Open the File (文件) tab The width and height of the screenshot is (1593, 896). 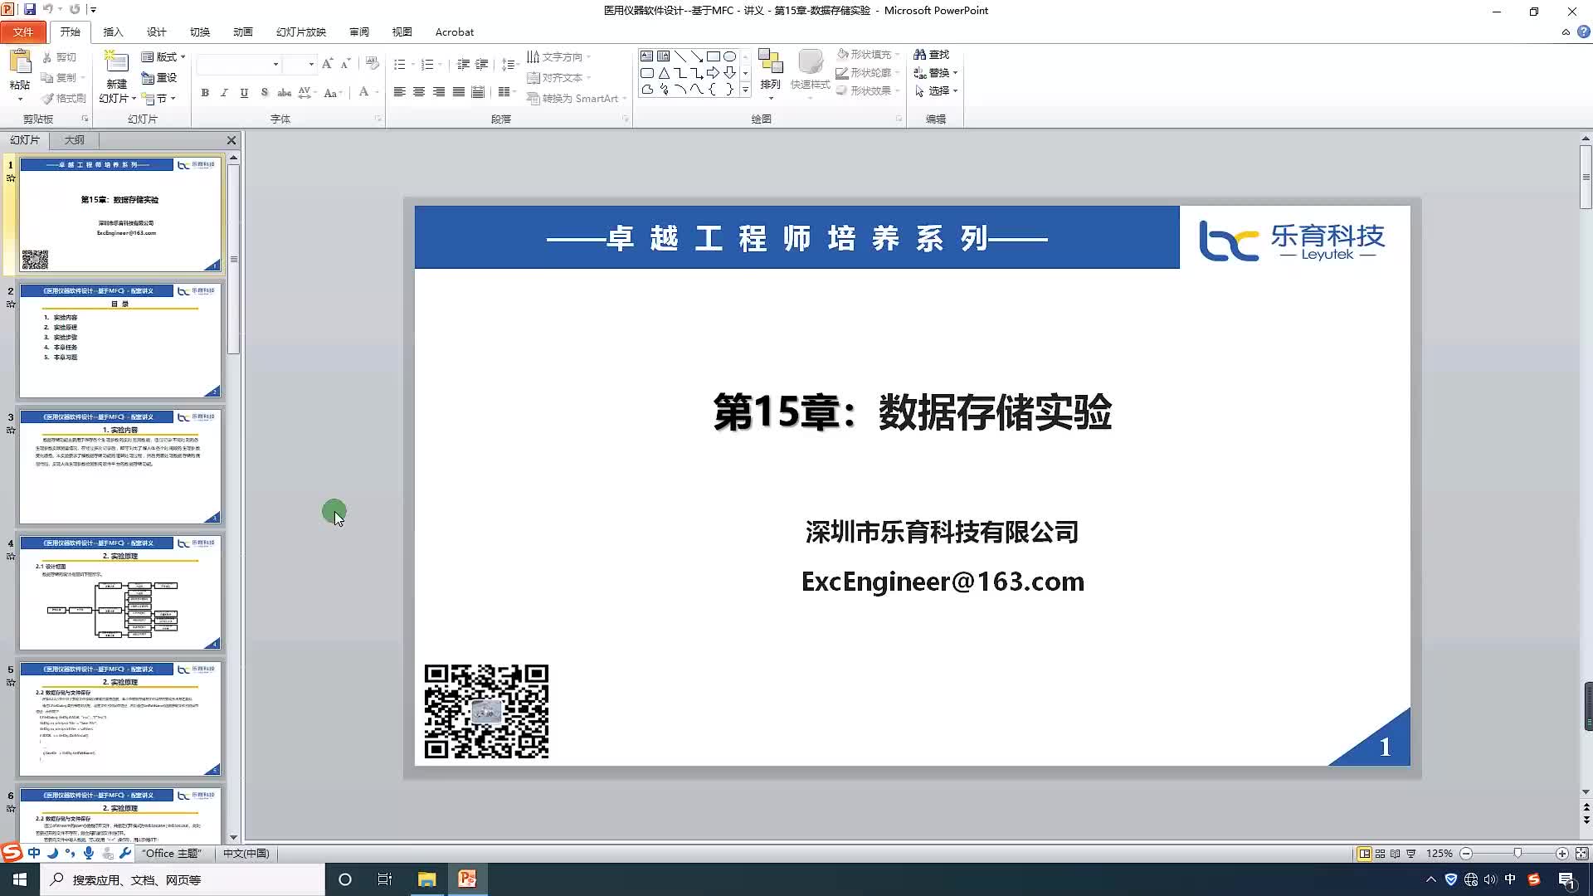click(x=23, y=32)
